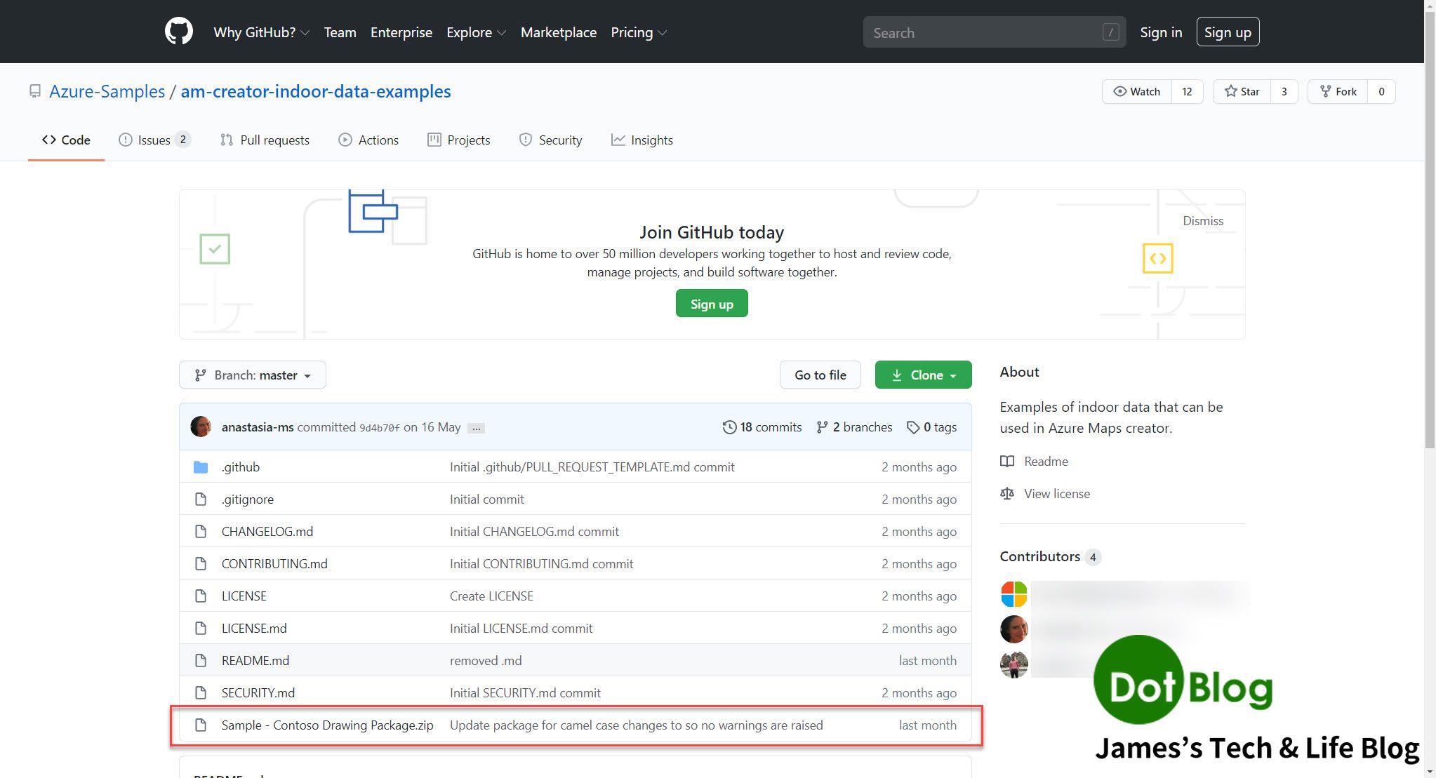This screenshot has height=778, width=1436.
Task: Open the .github folder icon
Action: coord(201,467)
